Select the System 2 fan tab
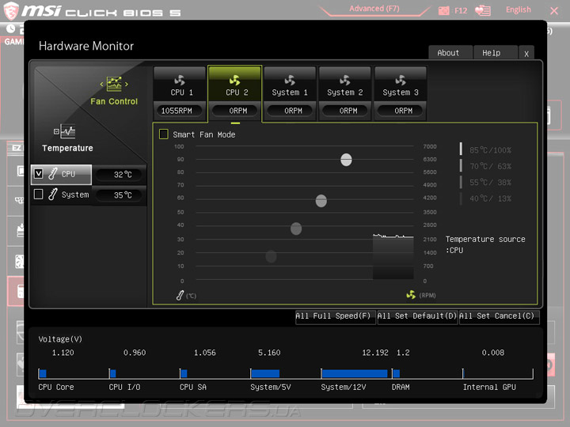570x427 pixels. pyautogui.click(x=345, y=93)
